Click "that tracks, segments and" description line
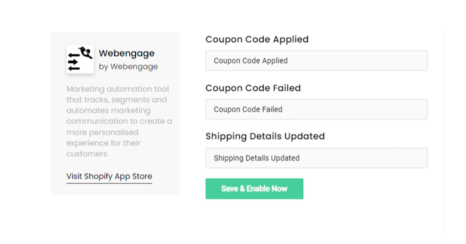 click(x=116, y=100)
